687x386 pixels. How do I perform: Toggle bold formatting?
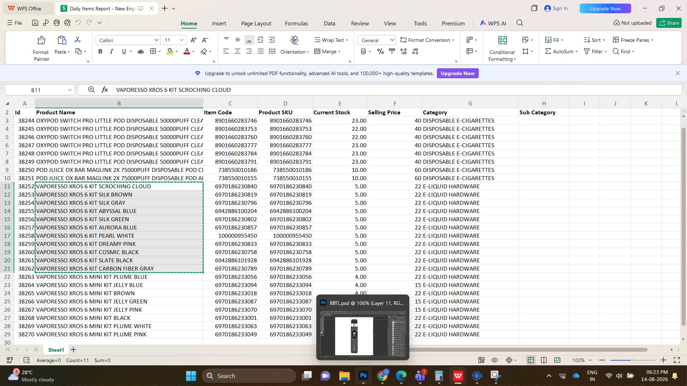[100, 51]
